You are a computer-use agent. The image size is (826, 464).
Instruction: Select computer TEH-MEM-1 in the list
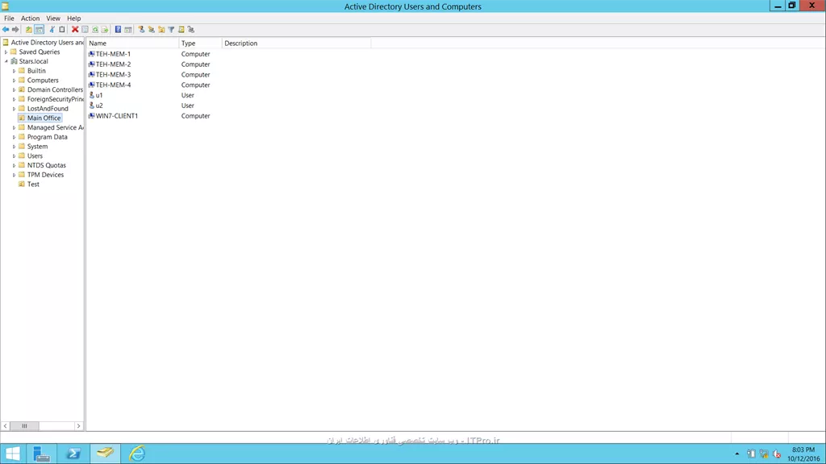coord(113,54)
